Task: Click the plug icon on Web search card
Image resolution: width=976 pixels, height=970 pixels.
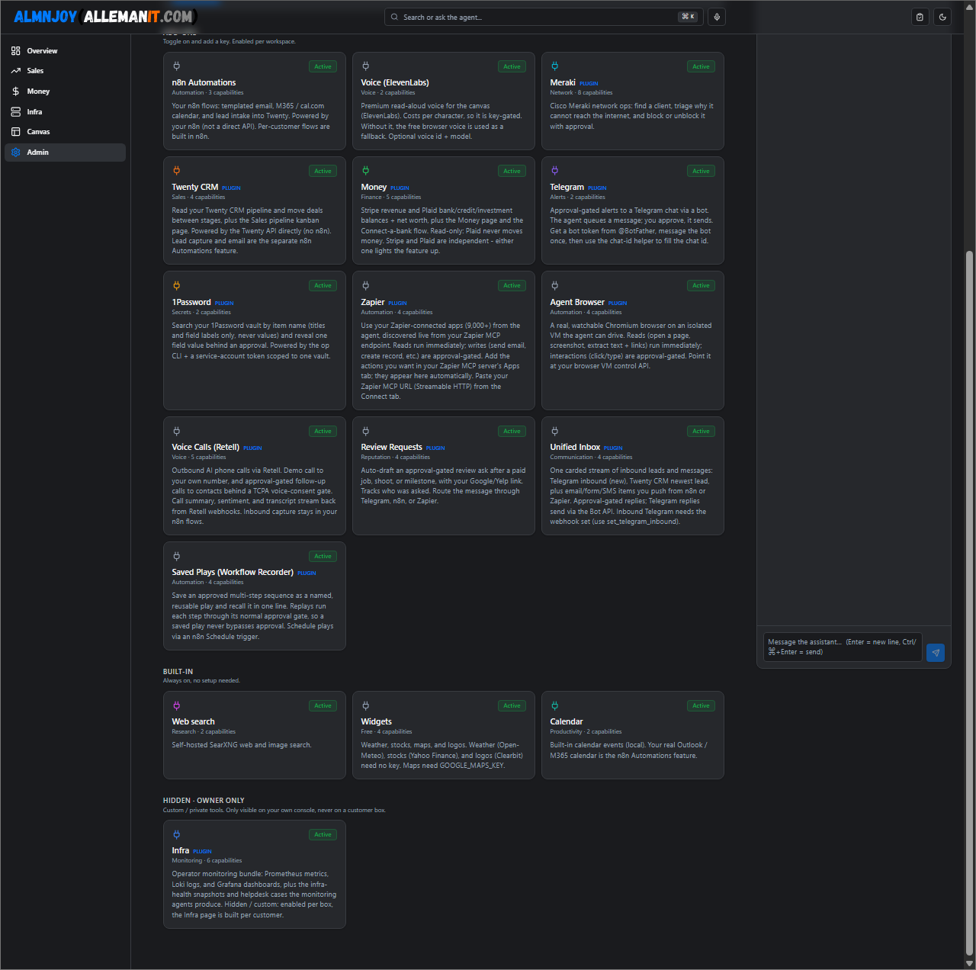Action: pyautogui.click(x=176, y=705)
